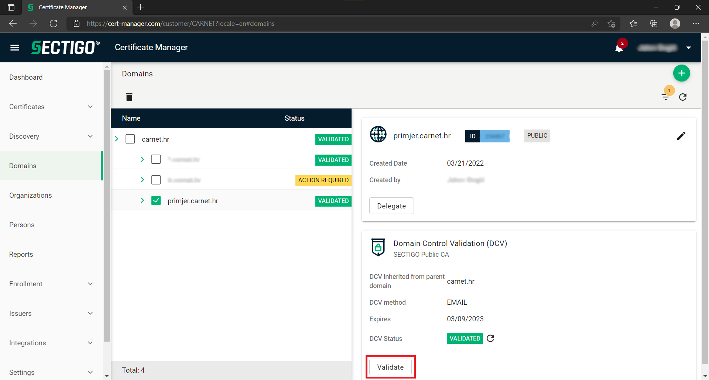Sort by Status column header

click(294, 118)
